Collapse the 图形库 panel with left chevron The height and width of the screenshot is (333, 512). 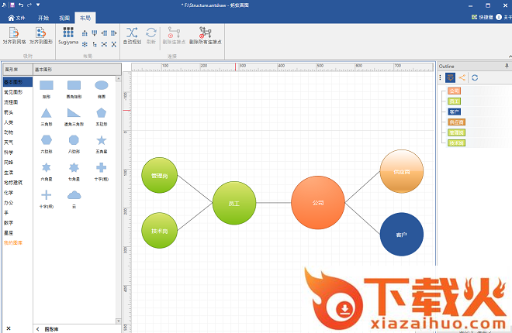coord(38,329)
